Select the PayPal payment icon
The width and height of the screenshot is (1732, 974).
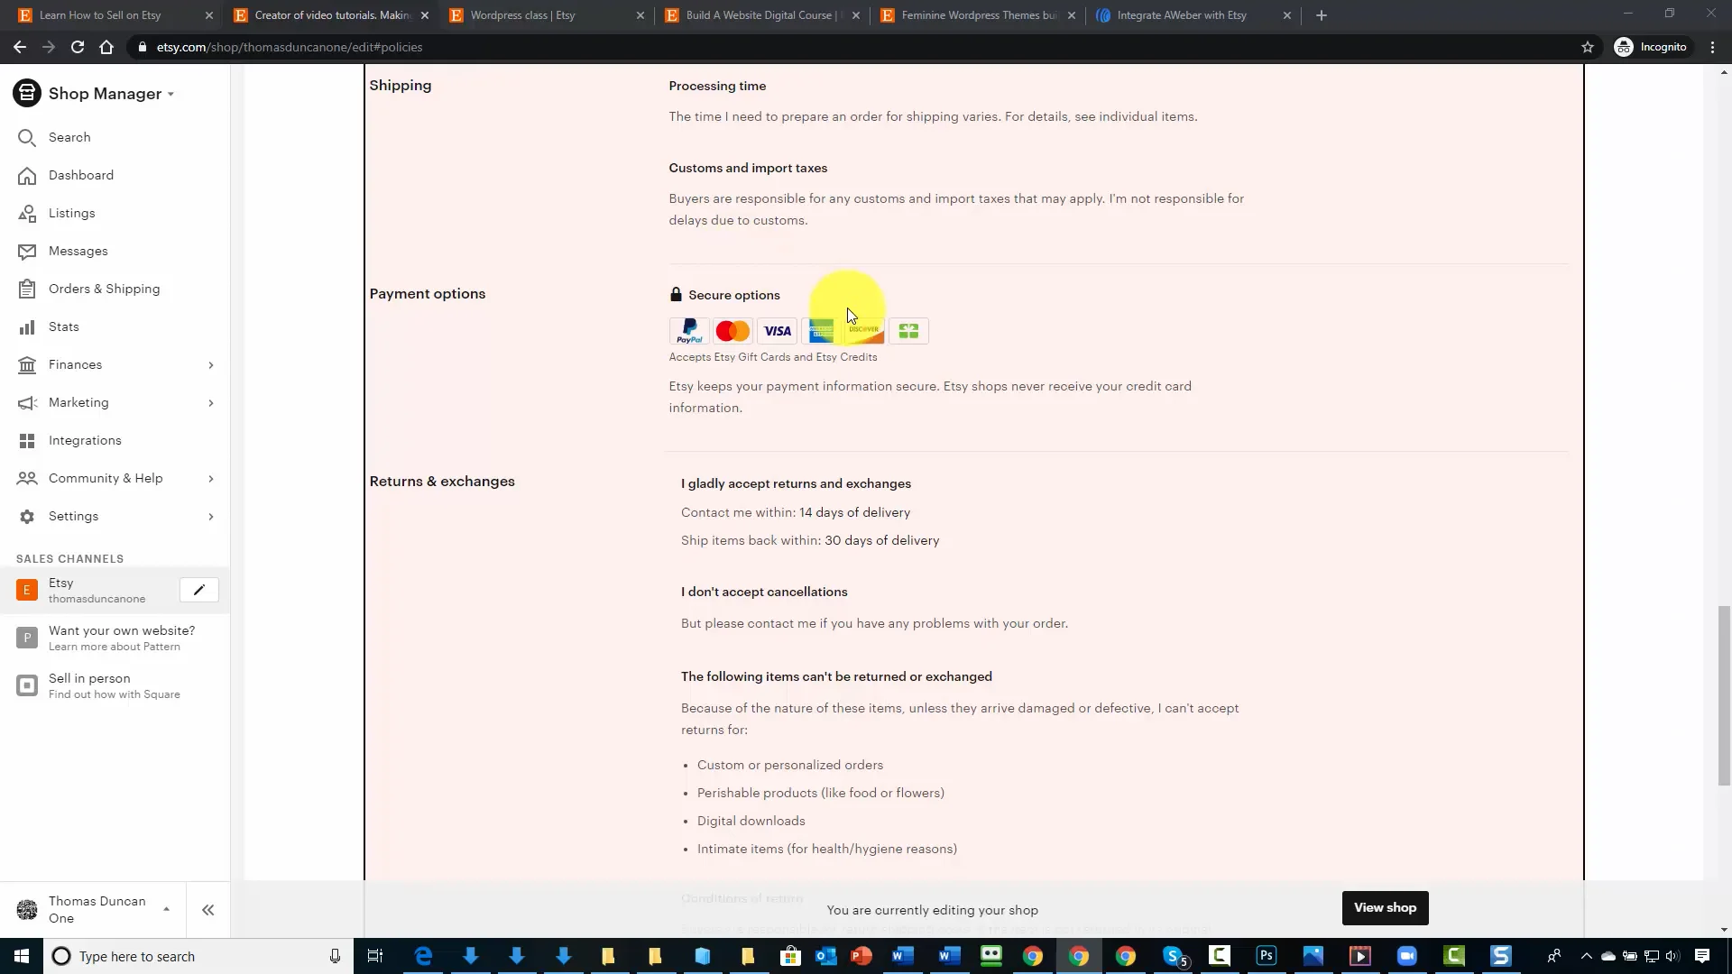coord(689,331)
